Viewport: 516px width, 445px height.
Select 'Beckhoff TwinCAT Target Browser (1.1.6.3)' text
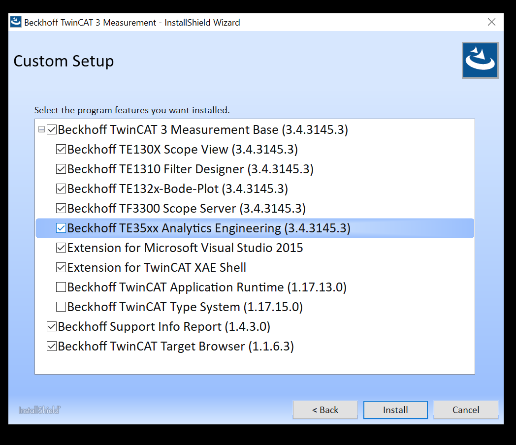(176, 347)
